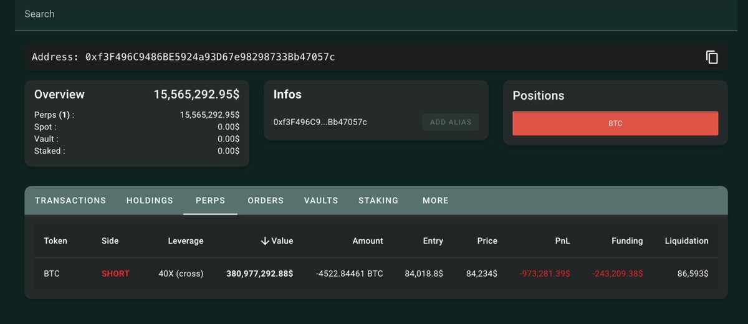Select the 380,977,292.88$ position value
Image resolution: width=748 pixels, height=324 pixels.
[x=260, y=274]
